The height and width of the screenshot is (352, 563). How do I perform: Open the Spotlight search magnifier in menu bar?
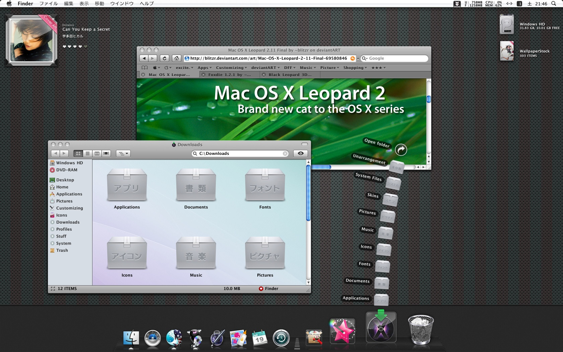coord(554,4)
